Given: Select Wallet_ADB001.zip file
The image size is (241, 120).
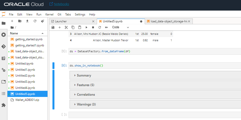Looking at the screenshot, I should (x=27, y=100).
